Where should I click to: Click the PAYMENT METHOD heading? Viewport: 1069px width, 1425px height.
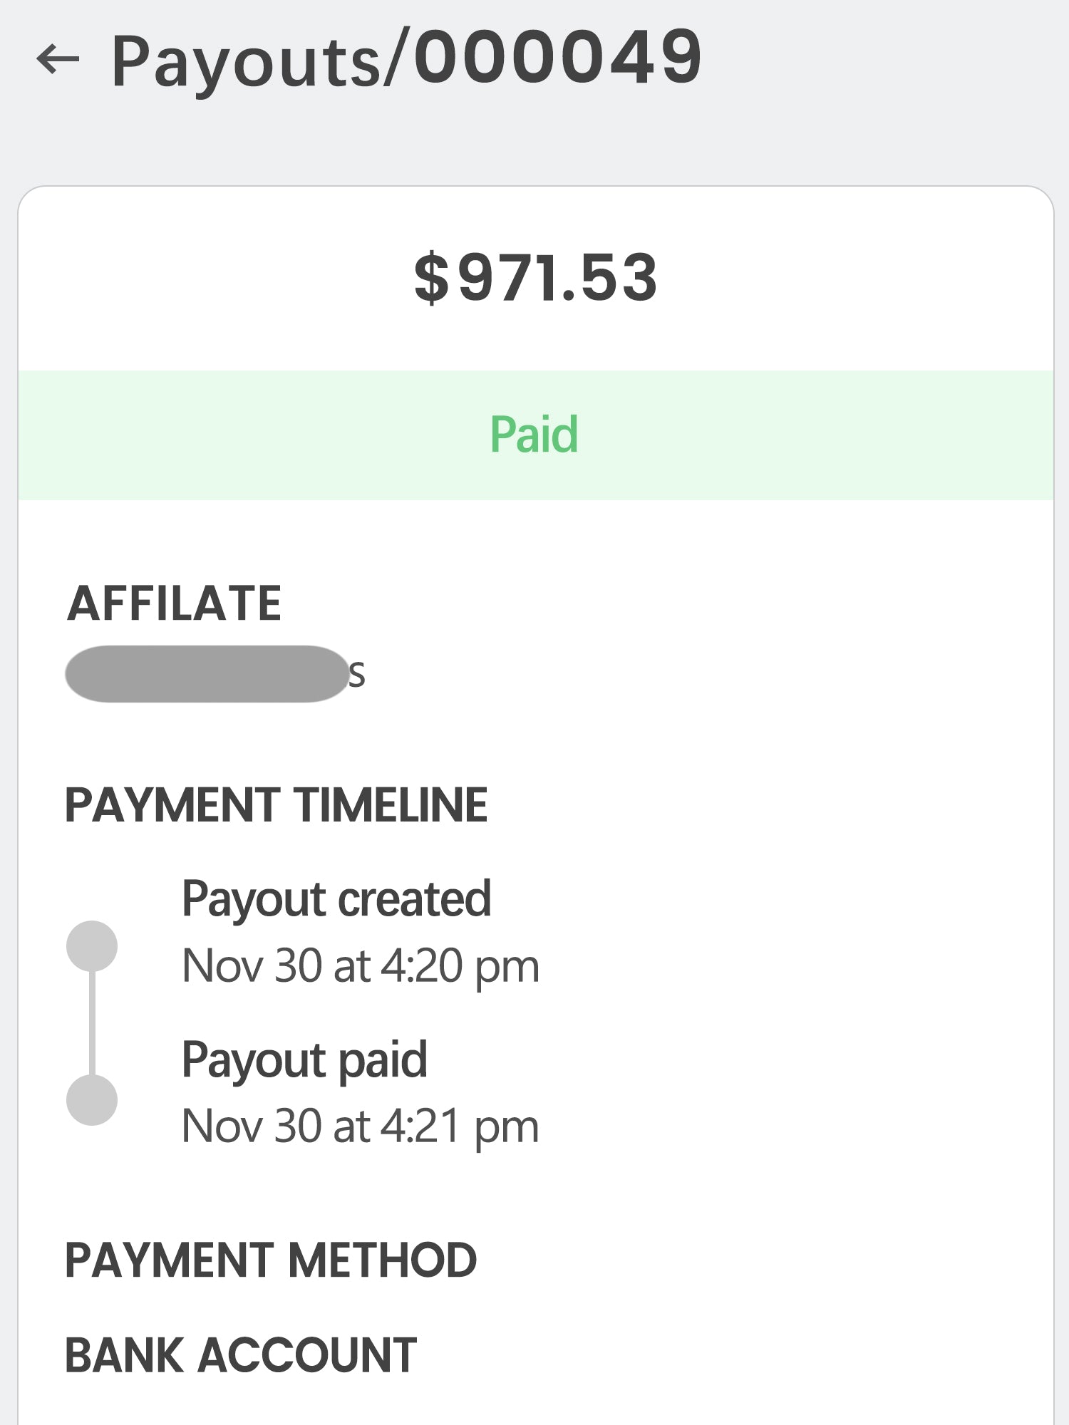[x=271, y=1260]
